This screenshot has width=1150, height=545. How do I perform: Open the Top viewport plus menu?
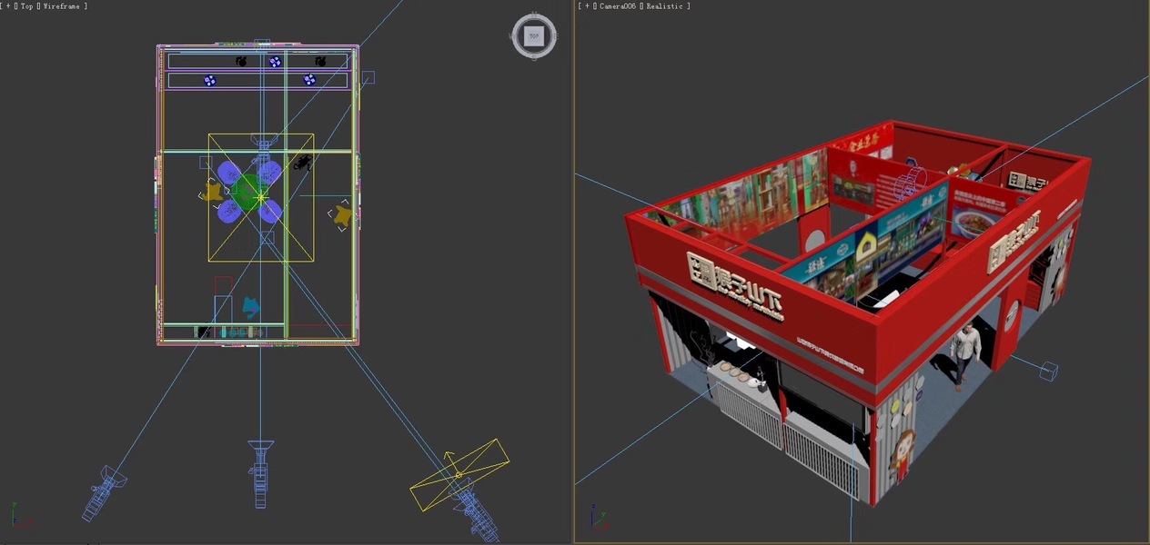click(x=8, y=6)
